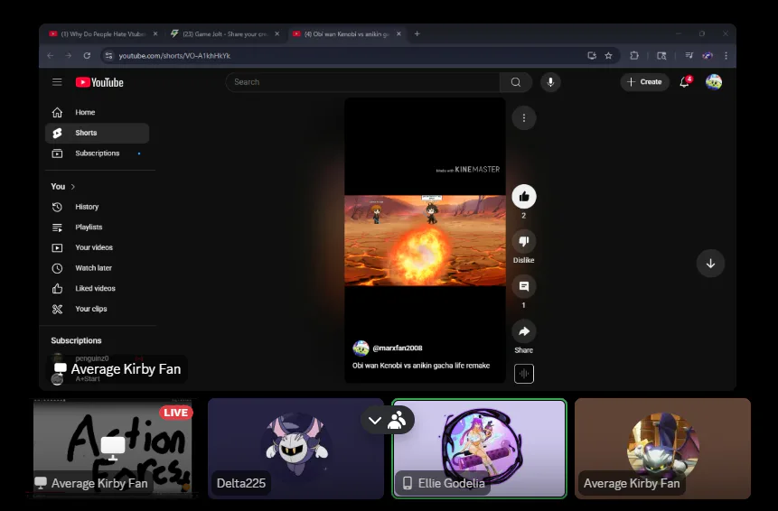This screenshot has height=511, width=778.
Task: Switch to Why Do People Hate Vtubers tab
Action: tap(103, 34)
